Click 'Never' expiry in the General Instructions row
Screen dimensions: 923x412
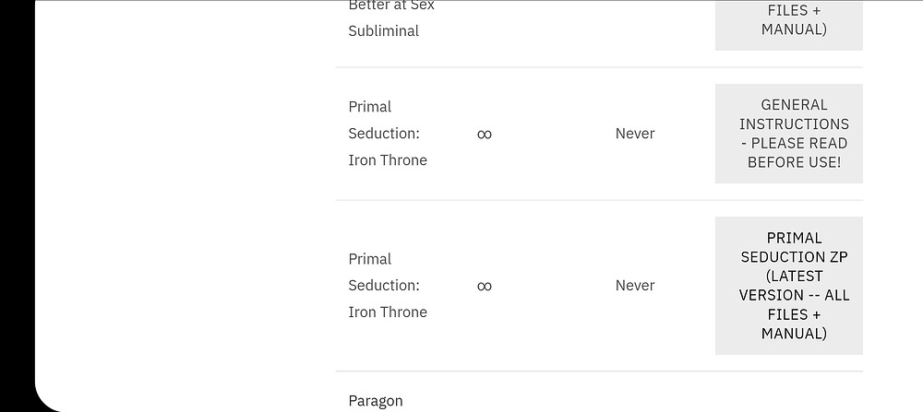(635, 134)
